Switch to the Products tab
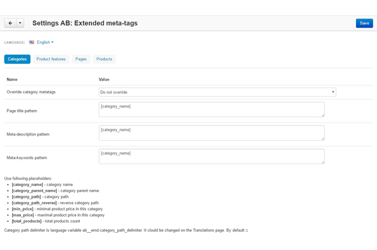 pyautogui.click(x=104, y=59)
